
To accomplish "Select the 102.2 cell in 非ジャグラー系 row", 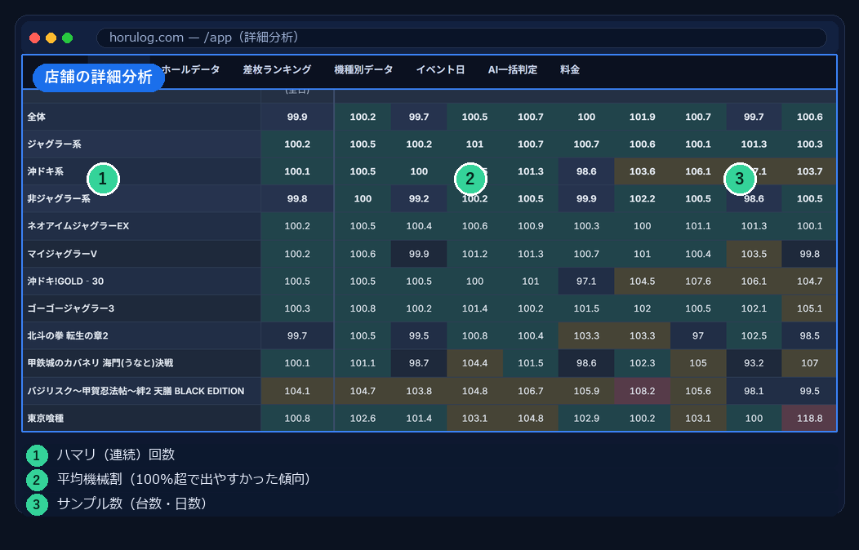I will pos(642,198).
